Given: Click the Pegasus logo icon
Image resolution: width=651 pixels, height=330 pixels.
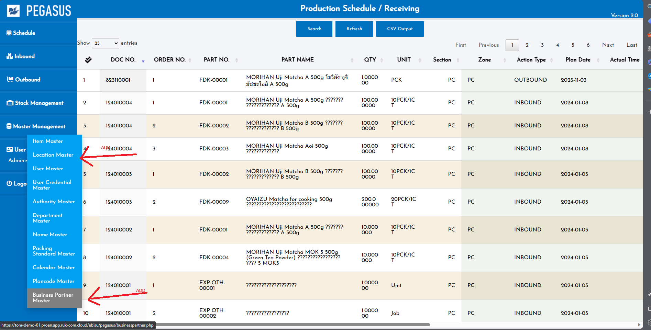Looking at the screenshot, I should tap(13, 11).
